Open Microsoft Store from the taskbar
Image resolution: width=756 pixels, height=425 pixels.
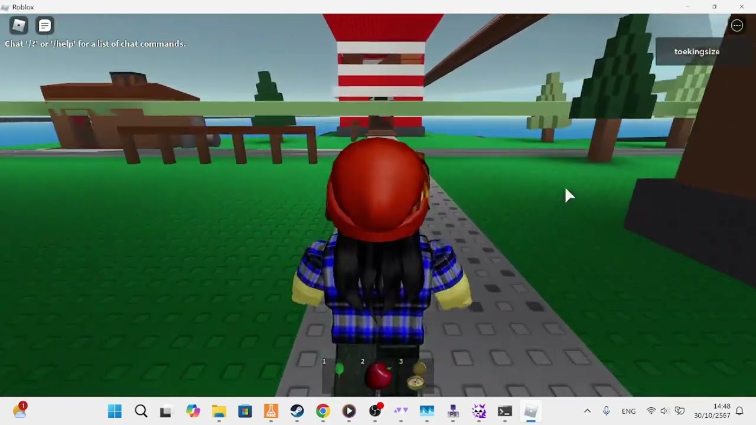click(245, 411)
